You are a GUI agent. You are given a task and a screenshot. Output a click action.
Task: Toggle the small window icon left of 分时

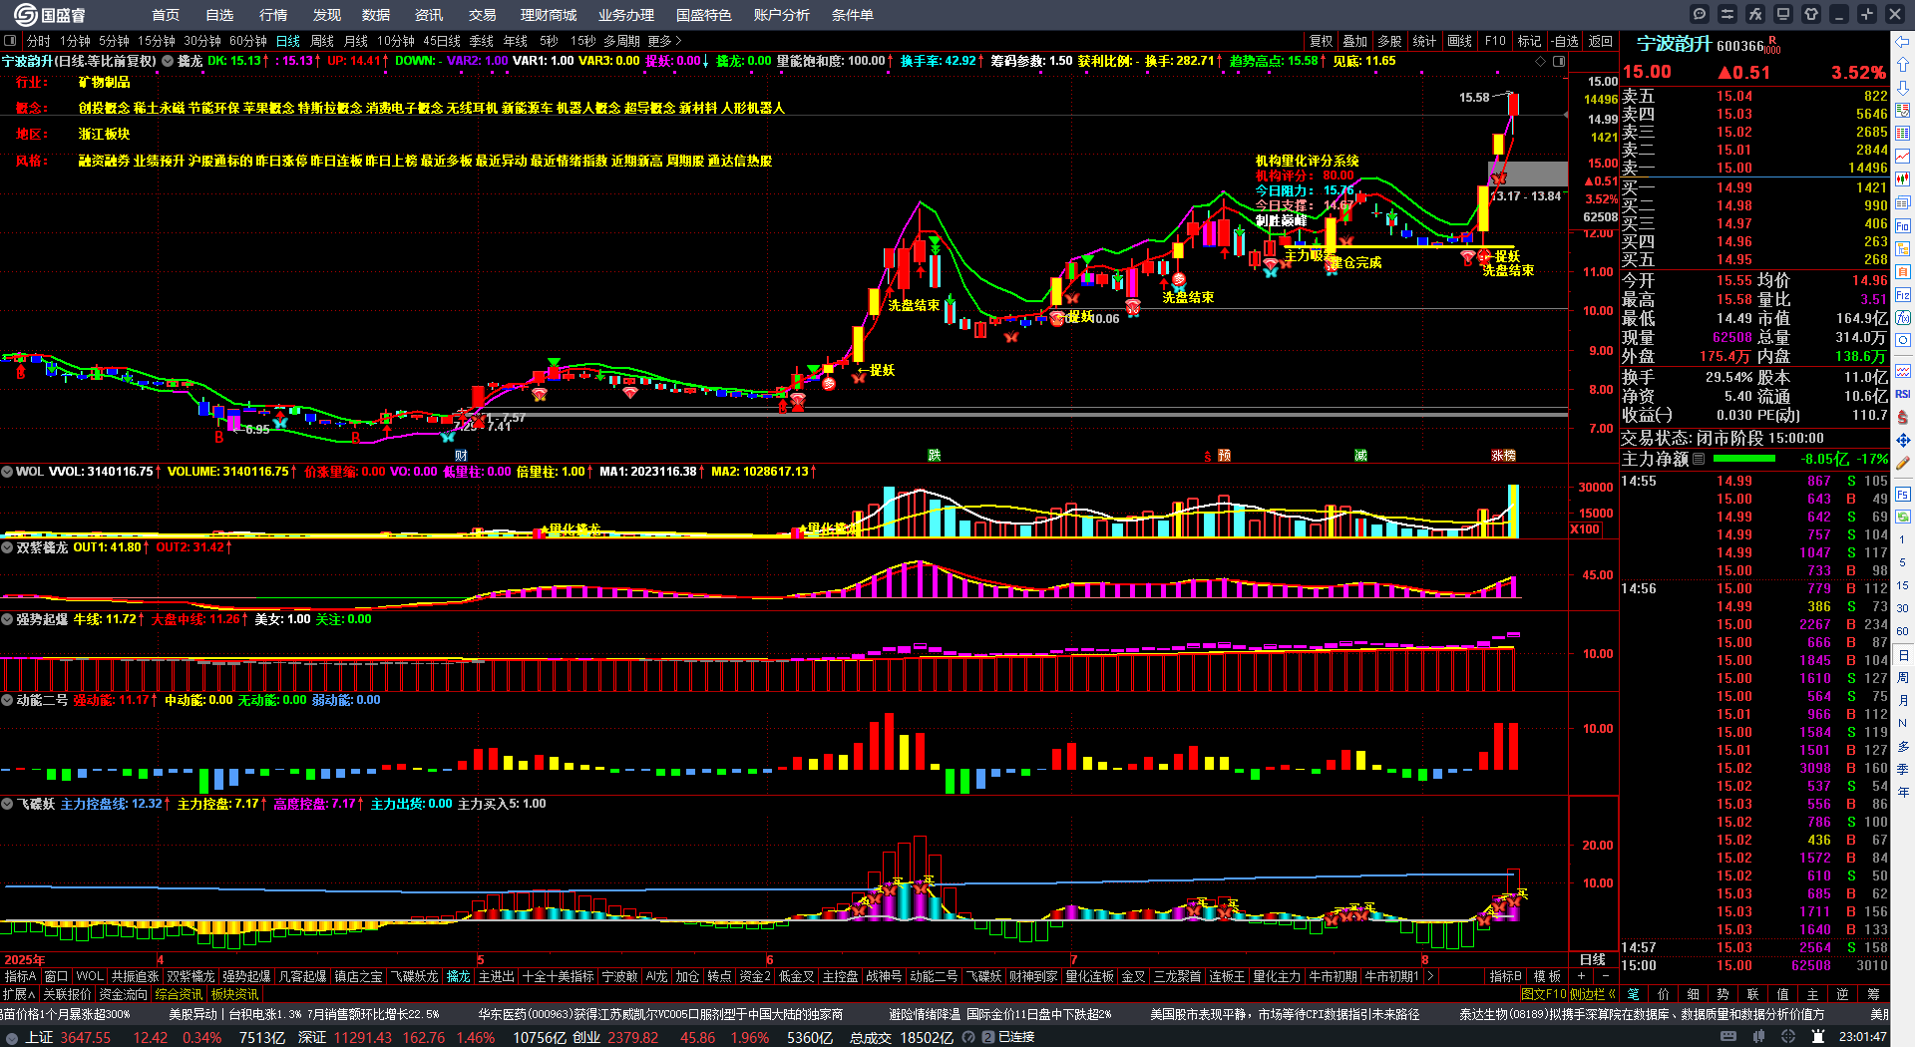[10, 41]
